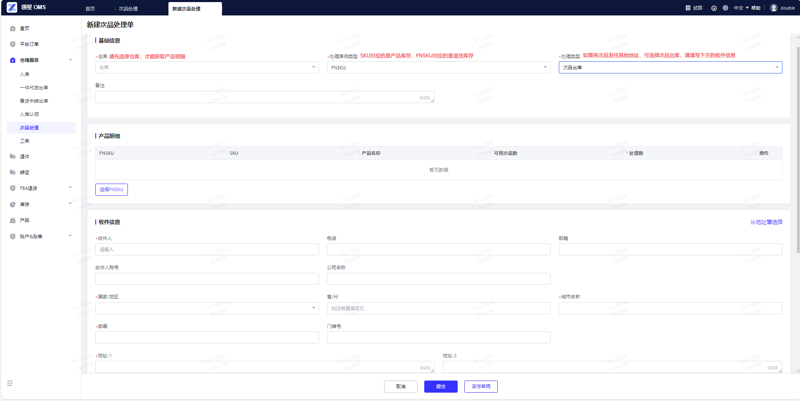Open 一件代发出库 in the sidebar

[34, 88]
